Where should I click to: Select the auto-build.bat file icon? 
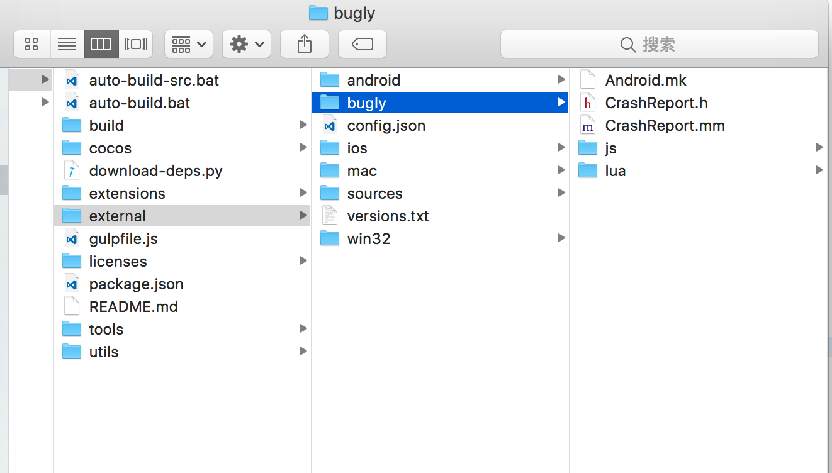click(x=72, y=103)
